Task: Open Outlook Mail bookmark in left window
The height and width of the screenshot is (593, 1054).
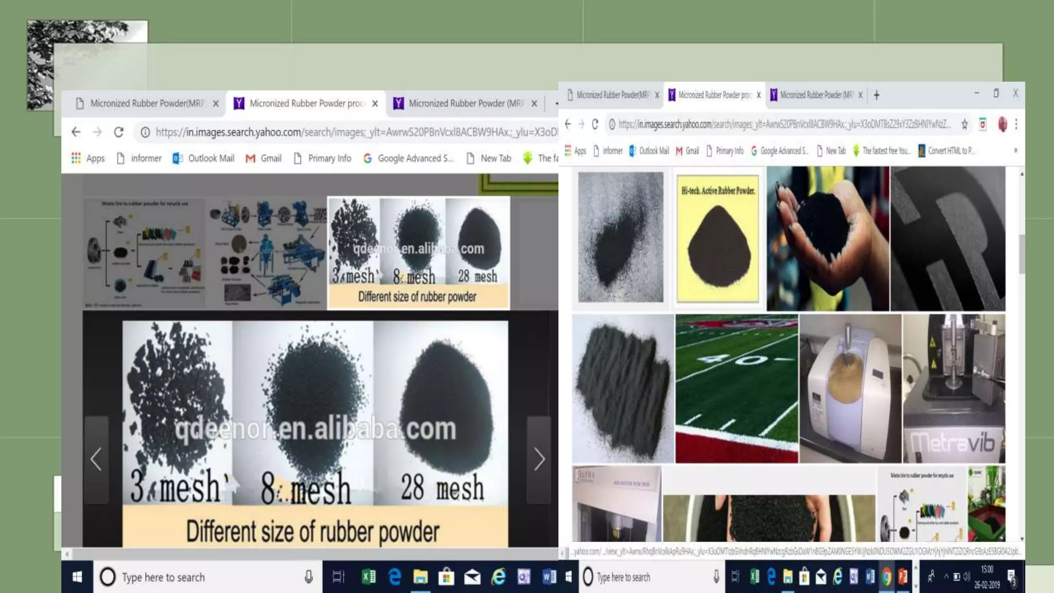Action: [x=204, y=158]
